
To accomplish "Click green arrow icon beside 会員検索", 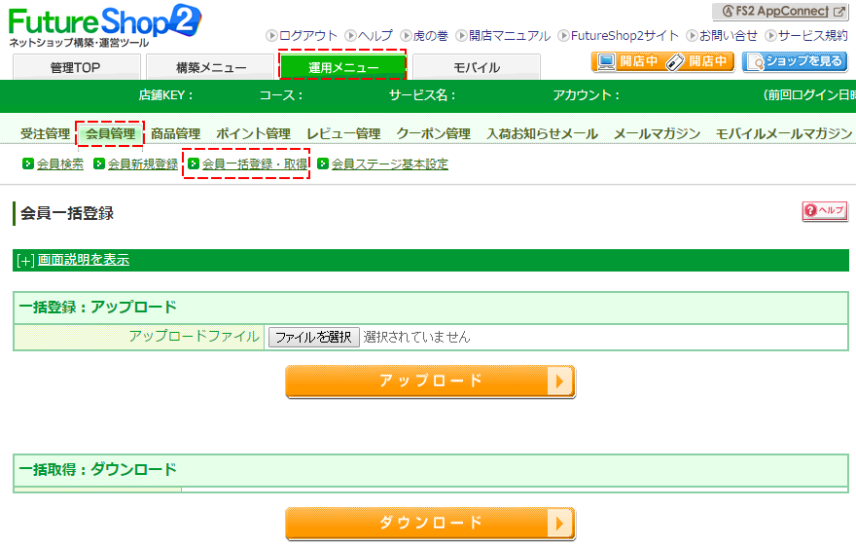I will pyautogui.click(x=28, y=163).
